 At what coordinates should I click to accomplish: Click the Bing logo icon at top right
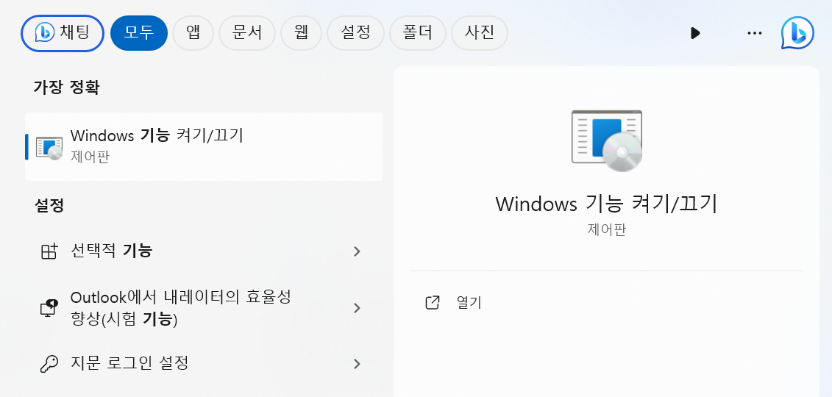pyautogui.click(x=797, y=33)
